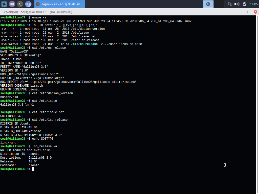This screenshot has width=259, height=194.
Task: Open the network connections tray icon
Action: tap(230, 4)
